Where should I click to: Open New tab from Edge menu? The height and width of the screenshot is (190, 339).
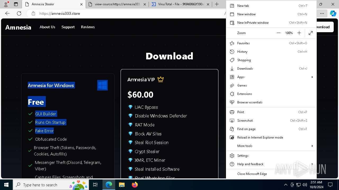point(271,6)
